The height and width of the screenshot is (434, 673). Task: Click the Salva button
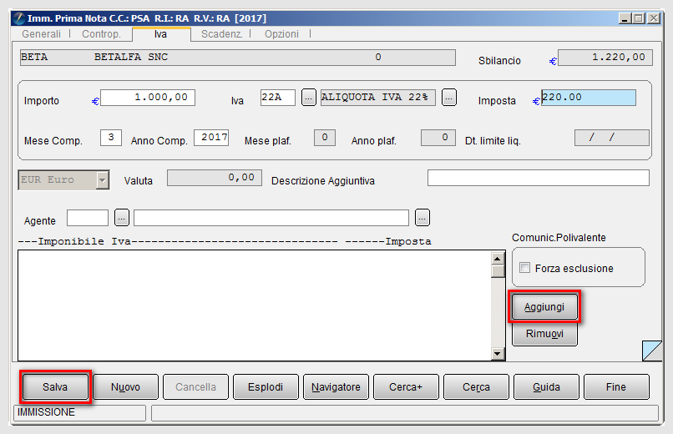tap(55, 386)
